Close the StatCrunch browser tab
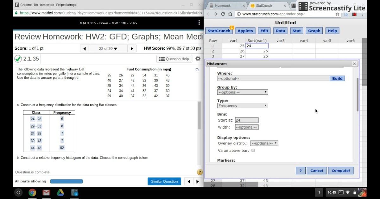 [x=285, y=6]
